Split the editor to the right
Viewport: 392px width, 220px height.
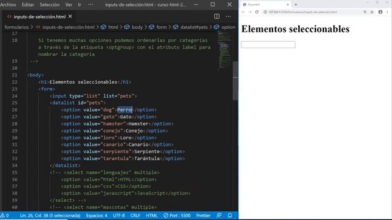click(x=217, y=16)
